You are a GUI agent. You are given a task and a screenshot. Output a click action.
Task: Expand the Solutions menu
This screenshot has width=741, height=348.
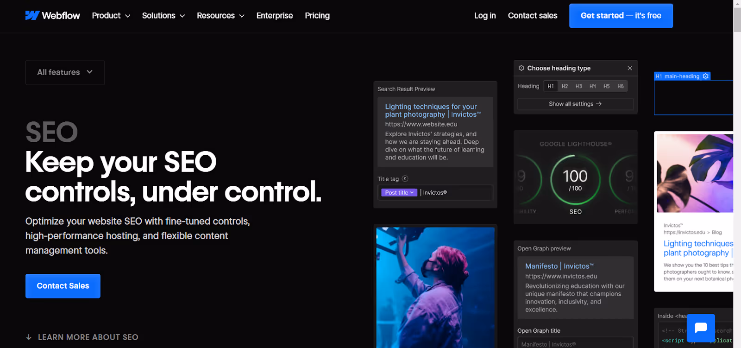tap(163, 16)
